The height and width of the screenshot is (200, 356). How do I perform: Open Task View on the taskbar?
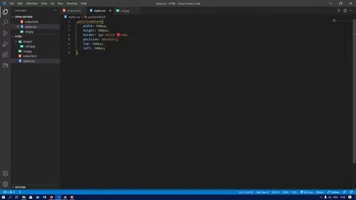[x=17, y=197]
